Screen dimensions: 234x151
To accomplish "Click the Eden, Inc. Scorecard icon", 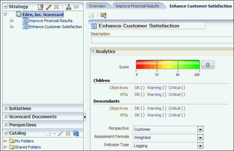I will tap(18, 14).
